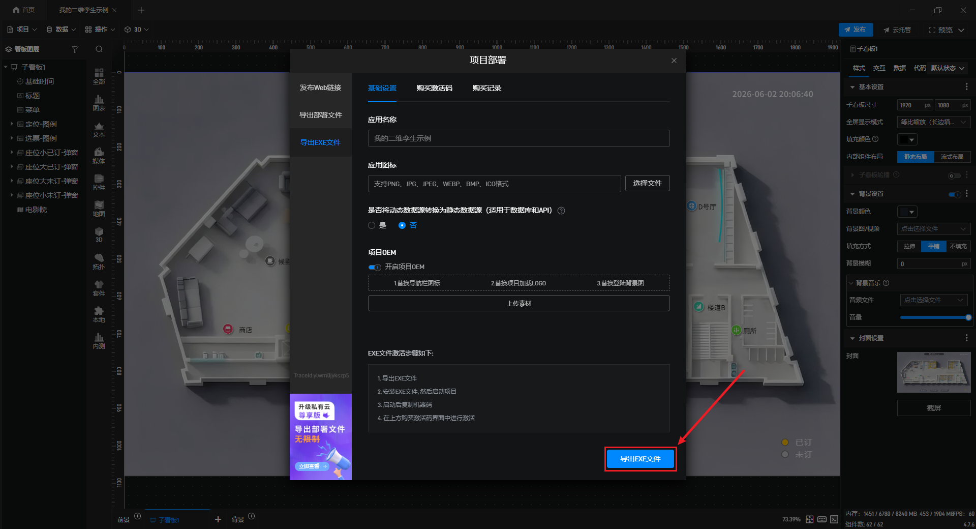Viewport: 976px width, 529px height.
Task: Collapse the 基本设置 section
Action: pos(852,87)
